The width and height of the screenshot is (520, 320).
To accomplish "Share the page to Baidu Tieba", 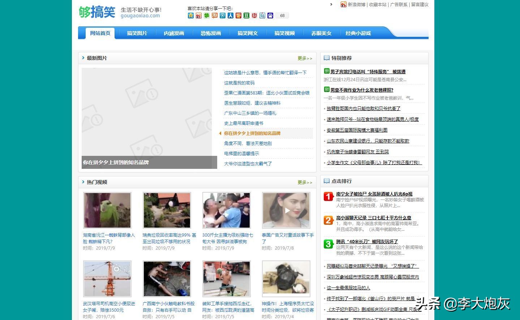I will 262,16.
